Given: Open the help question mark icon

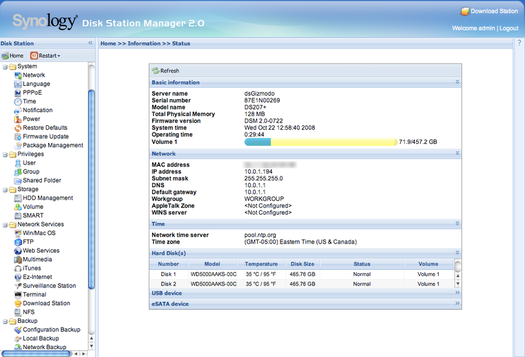Looking at the screenshot, I should point(519,43).
